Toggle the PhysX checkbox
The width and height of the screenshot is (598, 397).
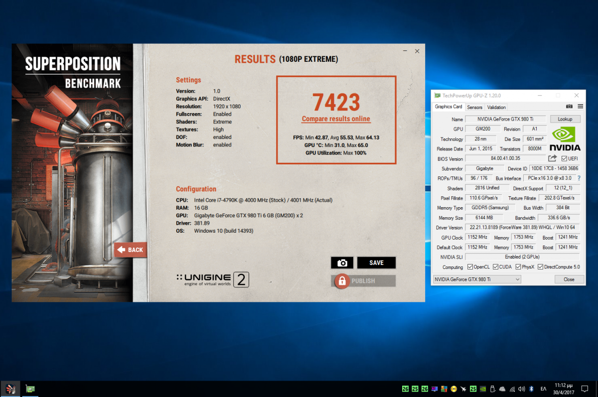click(x=518, y=267)
